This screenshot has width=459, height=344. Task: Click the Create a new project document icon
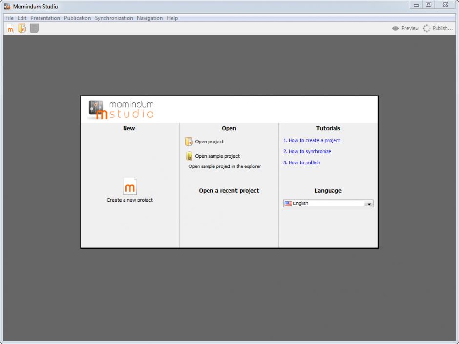(x=130, y=186)
